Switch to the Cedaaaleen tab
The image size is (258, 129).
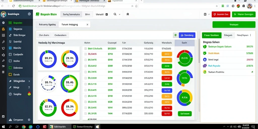[x=60, y=35]
